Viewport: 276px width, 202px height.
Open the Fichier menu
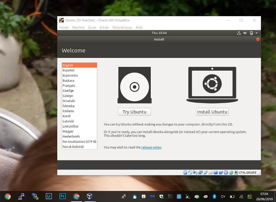tap(64, 28)
